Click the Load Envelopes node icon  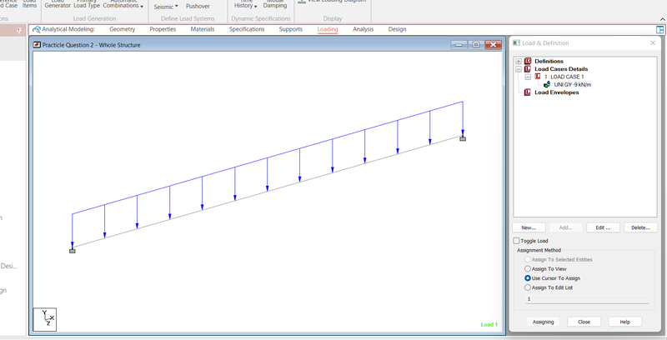528,92
